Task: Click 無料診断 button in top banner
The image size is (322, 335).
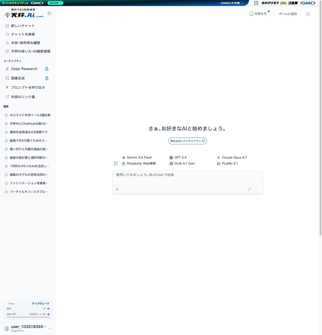Action: coord(55,3)
